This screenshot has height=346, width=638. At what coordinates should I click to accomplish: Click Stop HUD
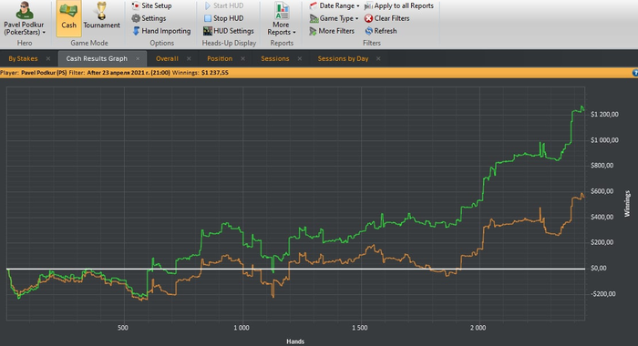(224, 18)
